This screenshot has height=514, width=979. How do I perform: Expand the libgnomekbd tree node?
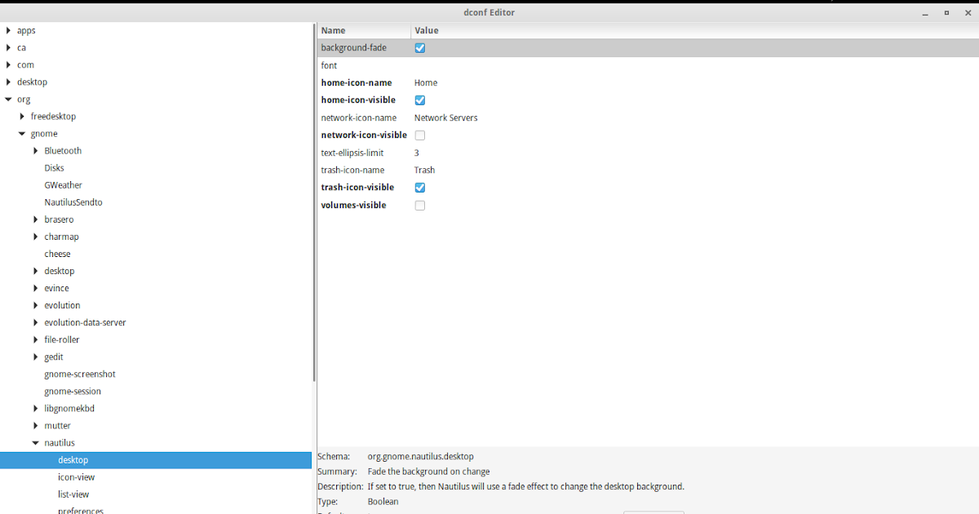pyautogui.click(x=36, y=409)
